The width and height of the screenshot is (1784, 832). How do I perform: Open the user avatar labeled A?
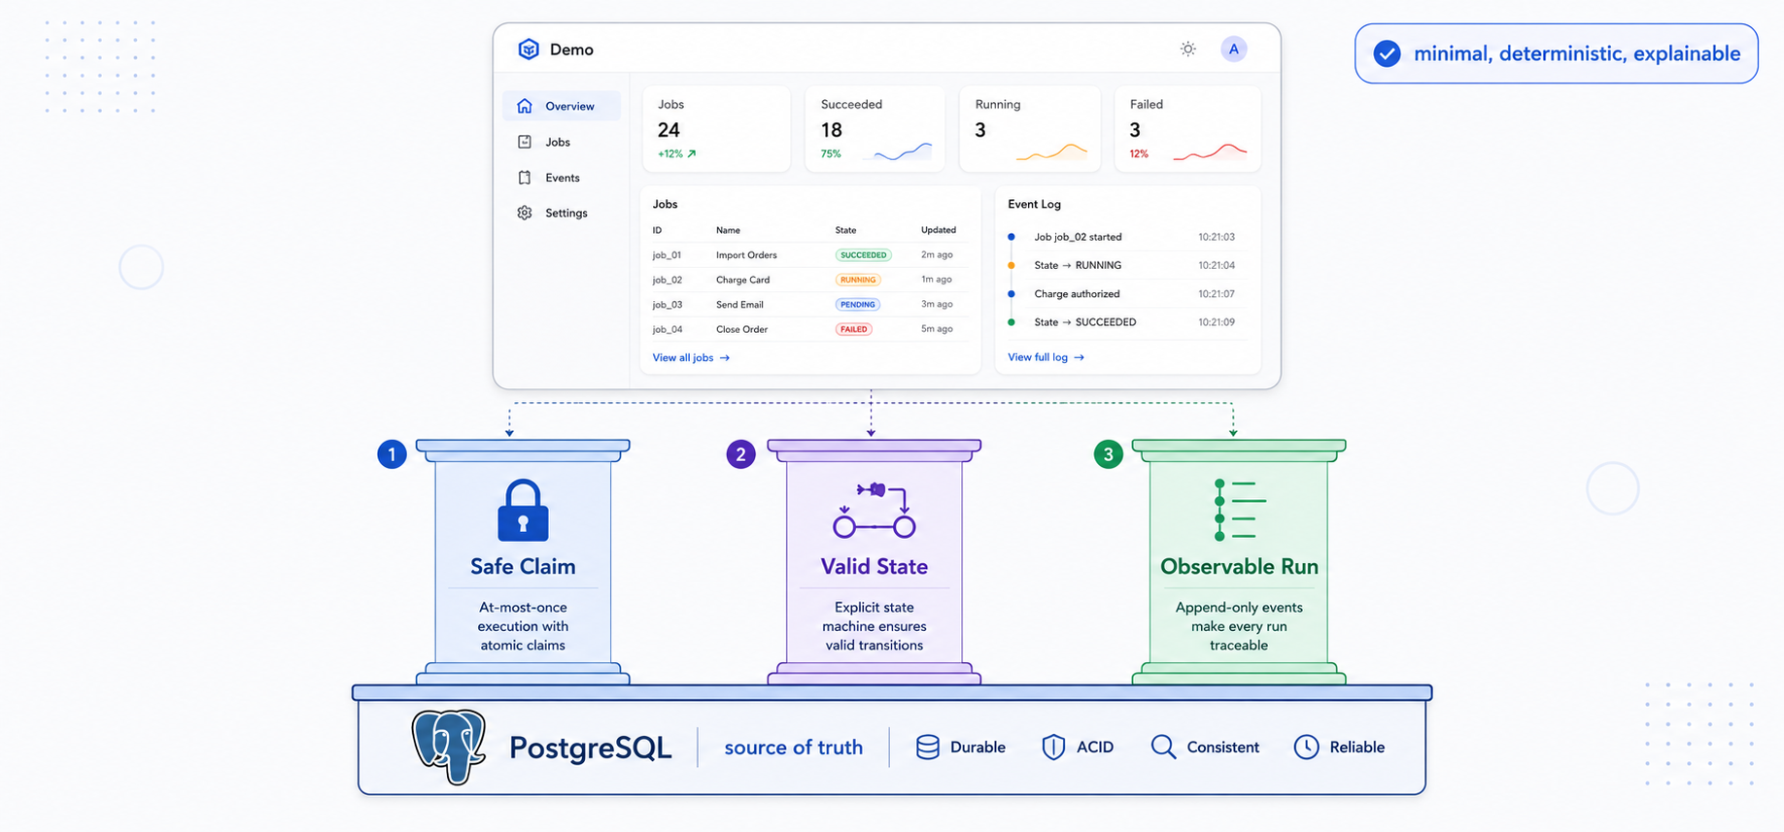click(1234, 49)
